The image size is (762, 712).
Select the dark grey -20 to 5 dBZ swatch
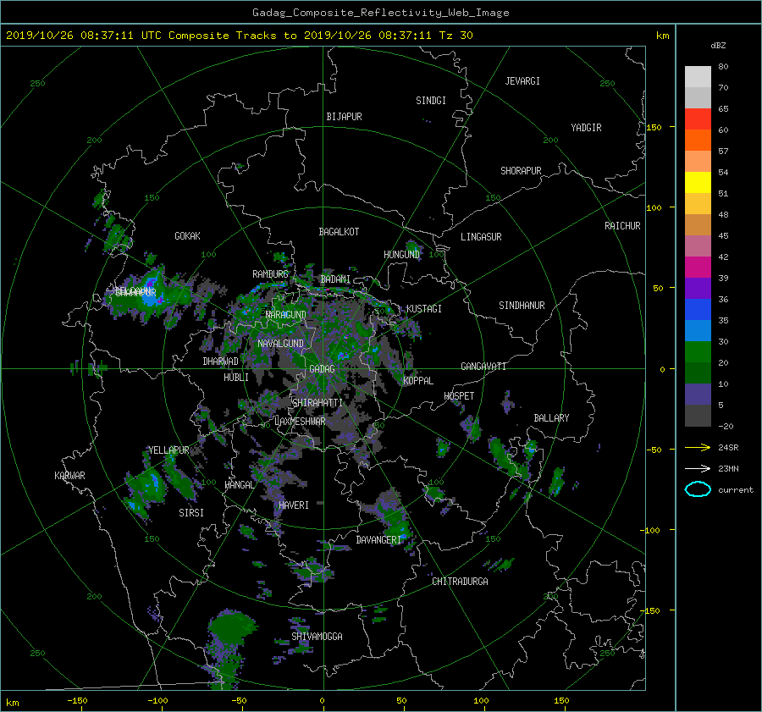698,416
